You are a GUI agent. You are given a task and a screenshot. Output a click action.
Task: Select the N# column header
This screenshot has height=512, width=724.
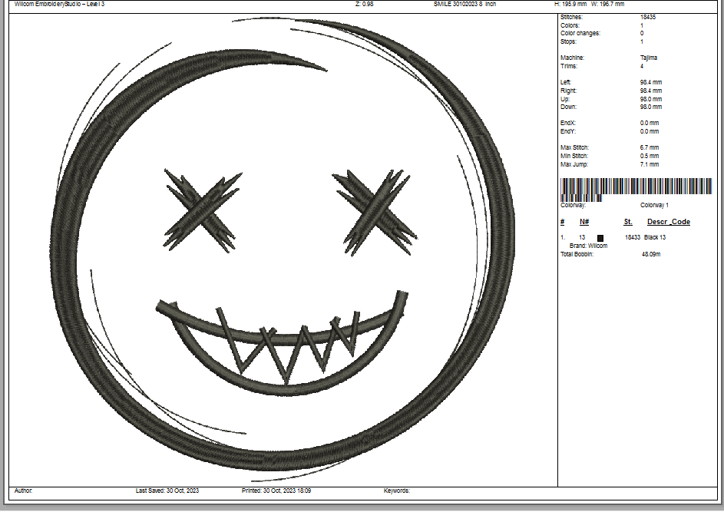click(x=584, y=222)
